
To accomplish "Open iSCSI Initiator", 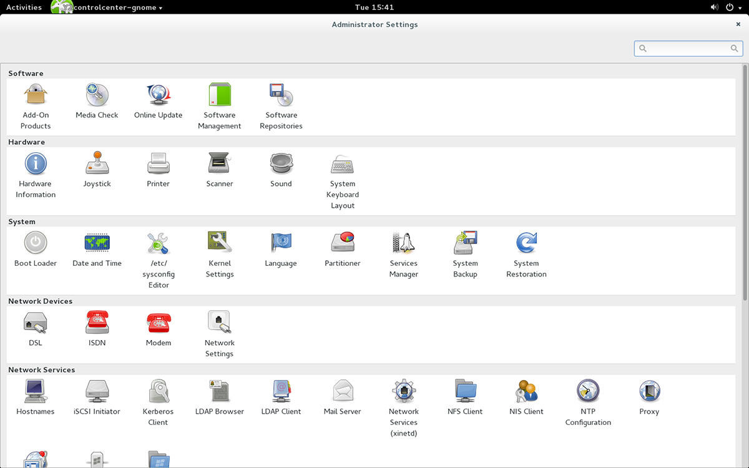I will click(x=97, y=397).
